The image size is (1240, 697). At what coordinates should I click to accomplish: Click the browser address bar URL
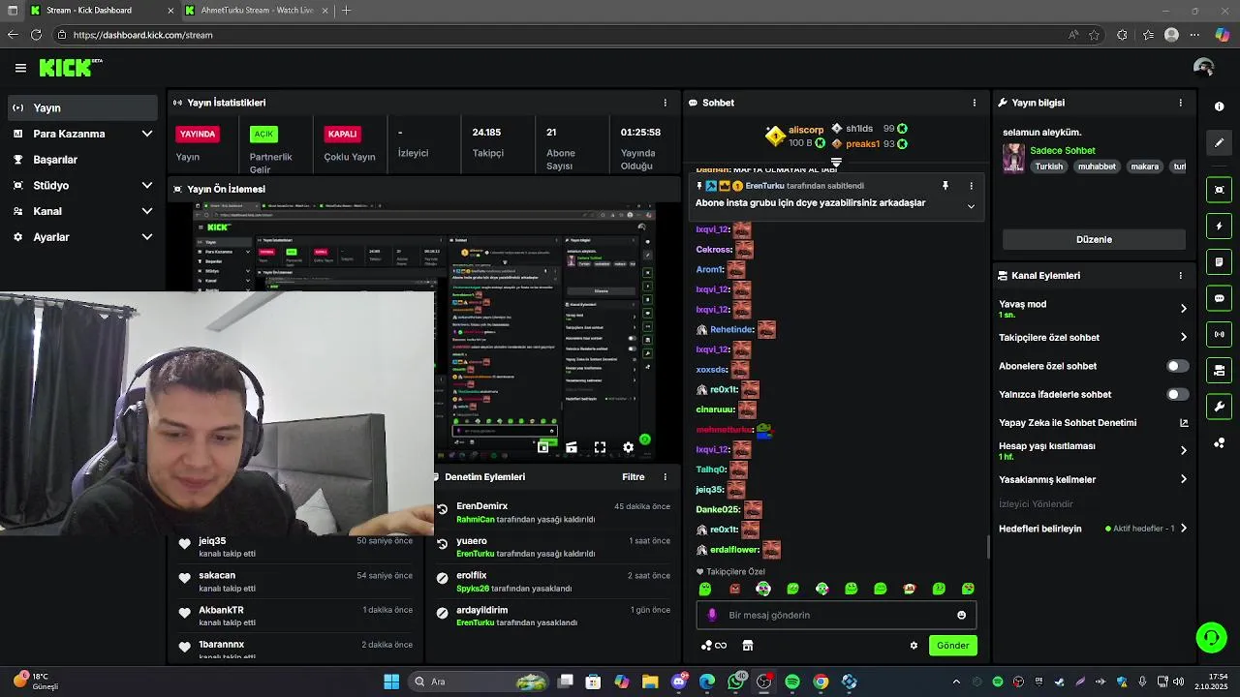tap(142, 35)
